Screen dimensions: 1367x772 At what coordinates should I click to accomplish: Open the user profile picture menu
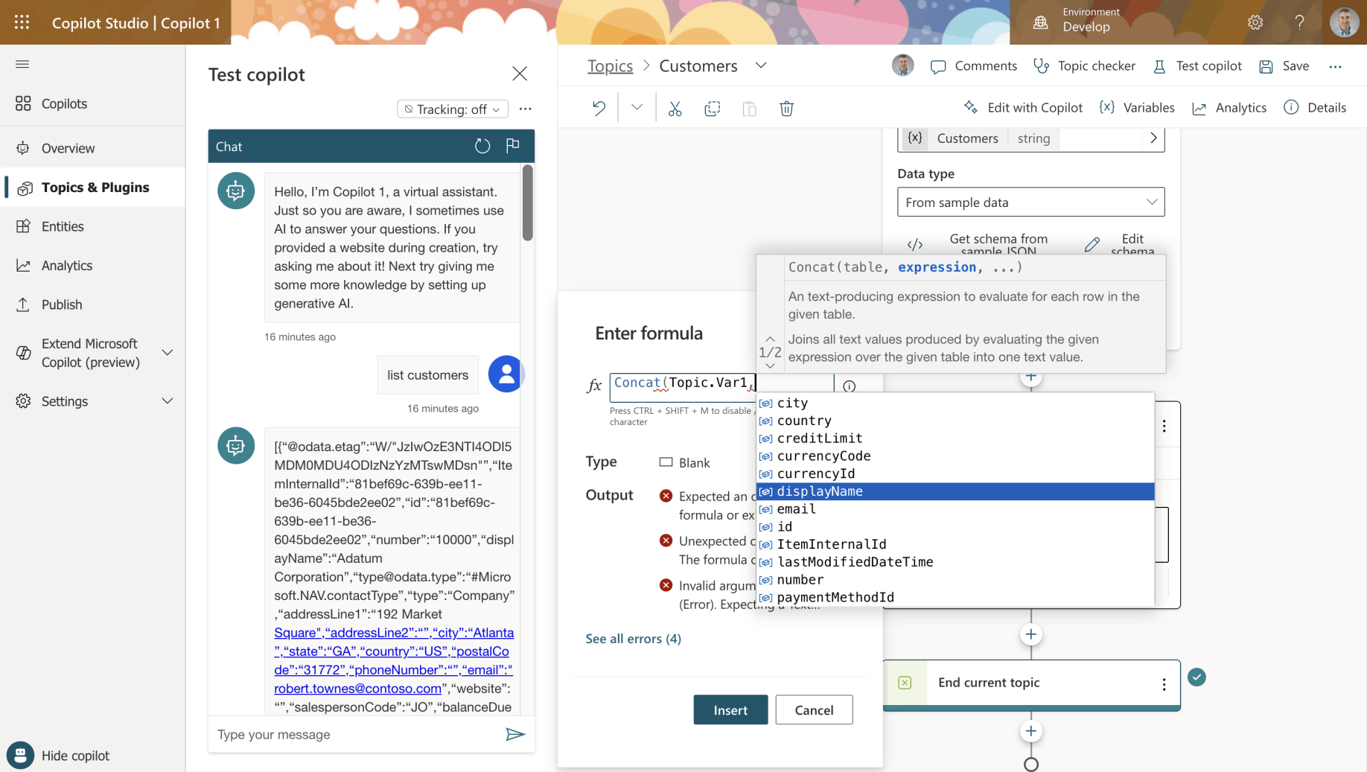tap(1344, 22)
